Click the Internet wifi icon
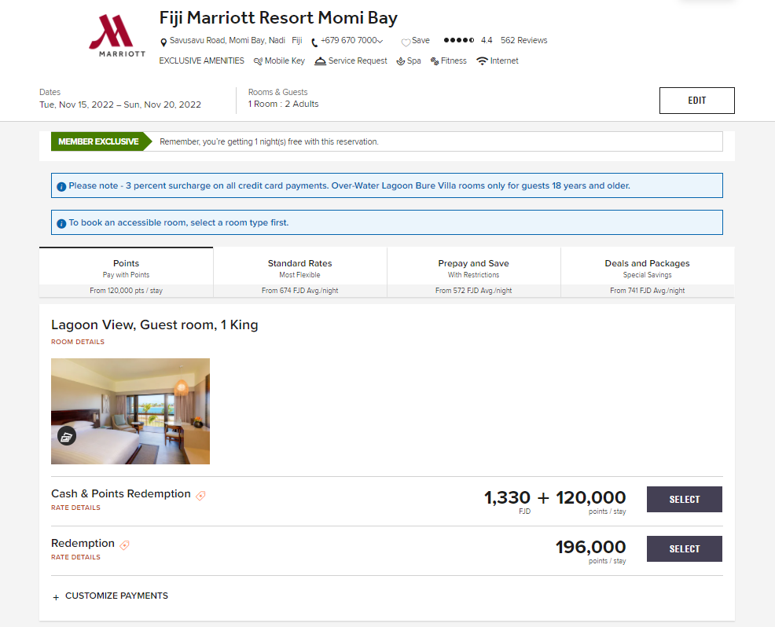Image resolution: width=775 pixels, height=627 pixels. pyautogui.click(x=481, y=60)
